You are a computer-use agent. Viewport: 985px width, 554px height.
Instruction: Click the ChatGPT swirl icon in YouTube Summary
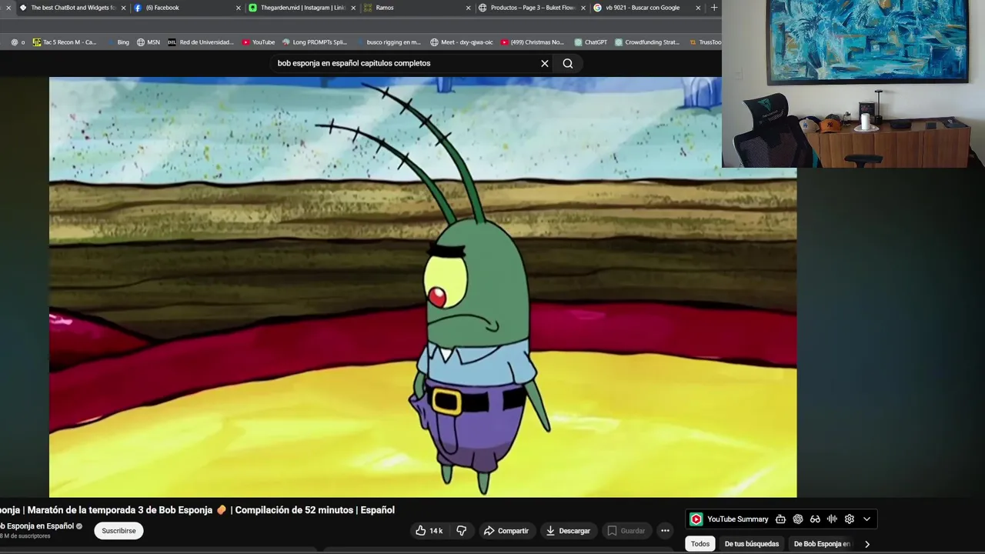coord(798,519)
